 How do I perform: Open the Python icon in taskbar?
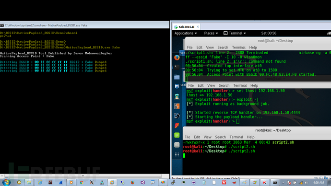(x=173, y=183)
